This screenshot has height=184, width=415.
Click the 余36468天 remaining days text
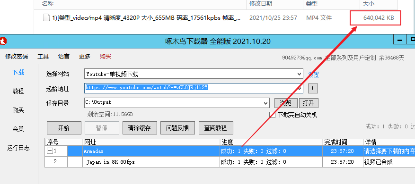tap(391, 58)
